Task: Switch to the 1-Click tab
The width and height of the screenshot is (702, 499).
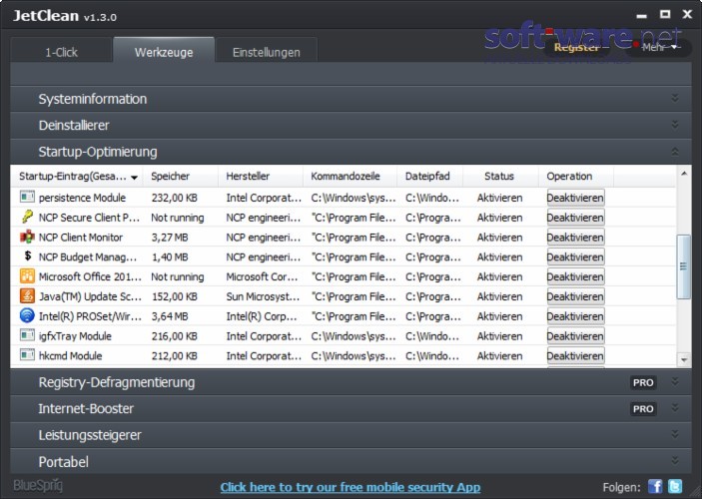Action: tap(61, 52)
